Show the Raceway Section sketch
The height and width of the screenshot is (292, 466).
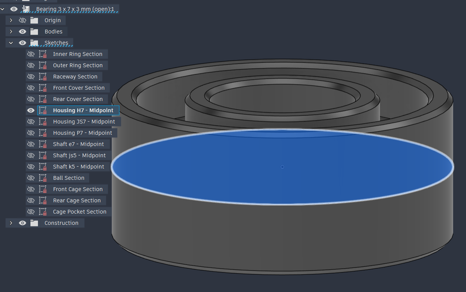(x=31, y=77)
